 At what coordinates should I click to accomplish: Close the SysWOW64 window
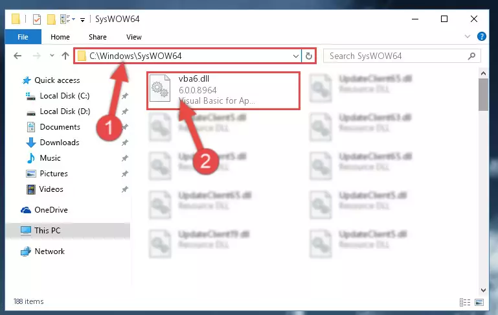pos(474,19)
